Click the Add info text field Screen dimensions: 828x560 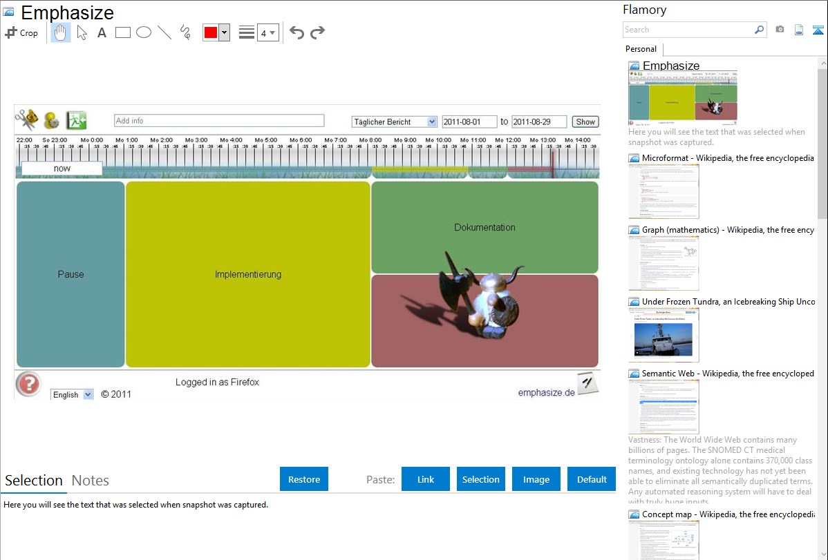(x=219, y=121)
